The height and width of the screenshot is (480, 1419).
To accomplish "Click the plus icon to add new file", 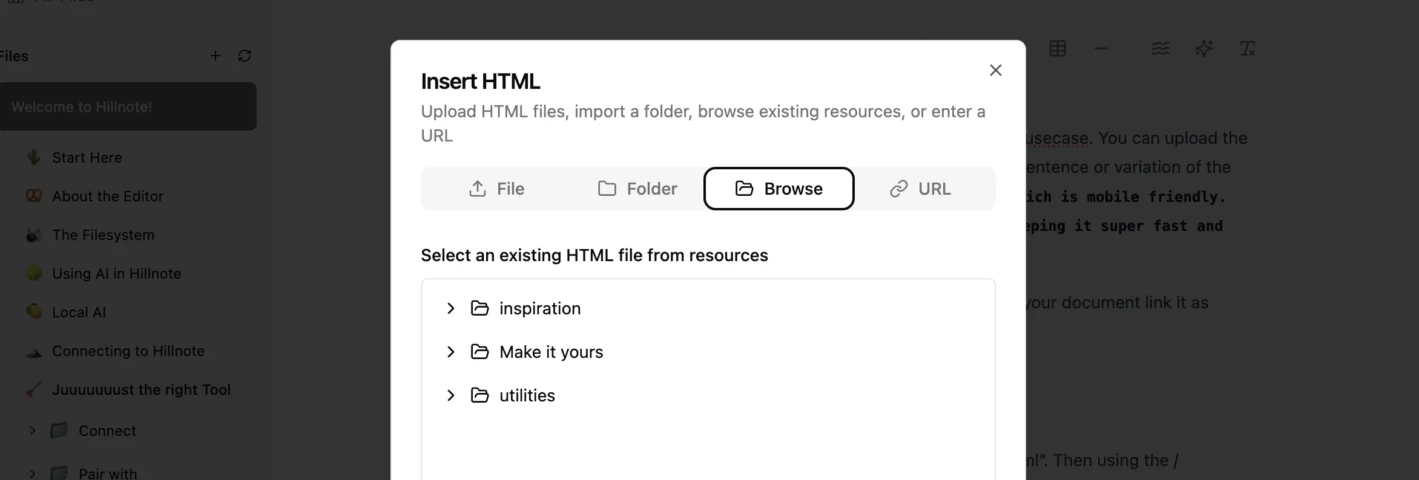I will (215, 56).
